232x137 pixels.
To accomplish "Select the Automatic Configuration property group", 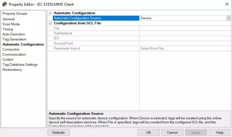I will (23, 44).
